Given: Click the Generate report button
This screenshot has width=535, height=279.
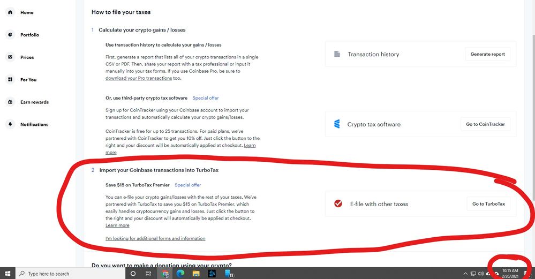Looking at the screenshot, I should 487,54.
